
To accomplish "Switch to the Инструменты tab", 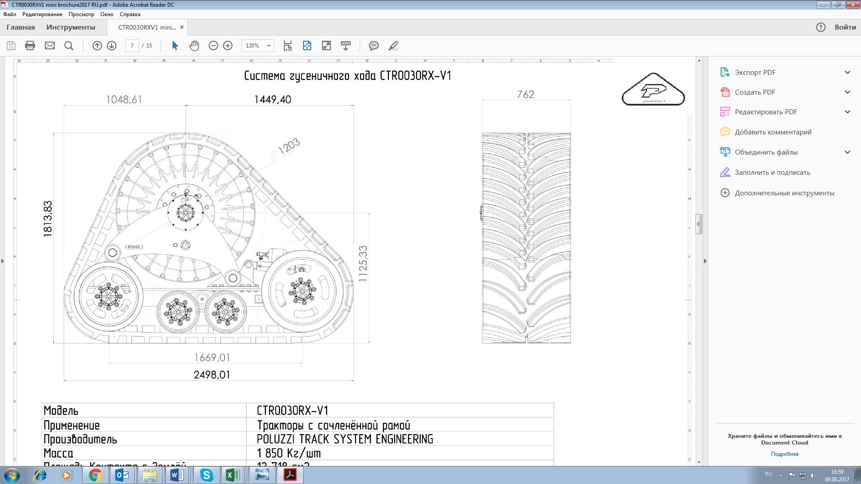I will coord(71,27).
